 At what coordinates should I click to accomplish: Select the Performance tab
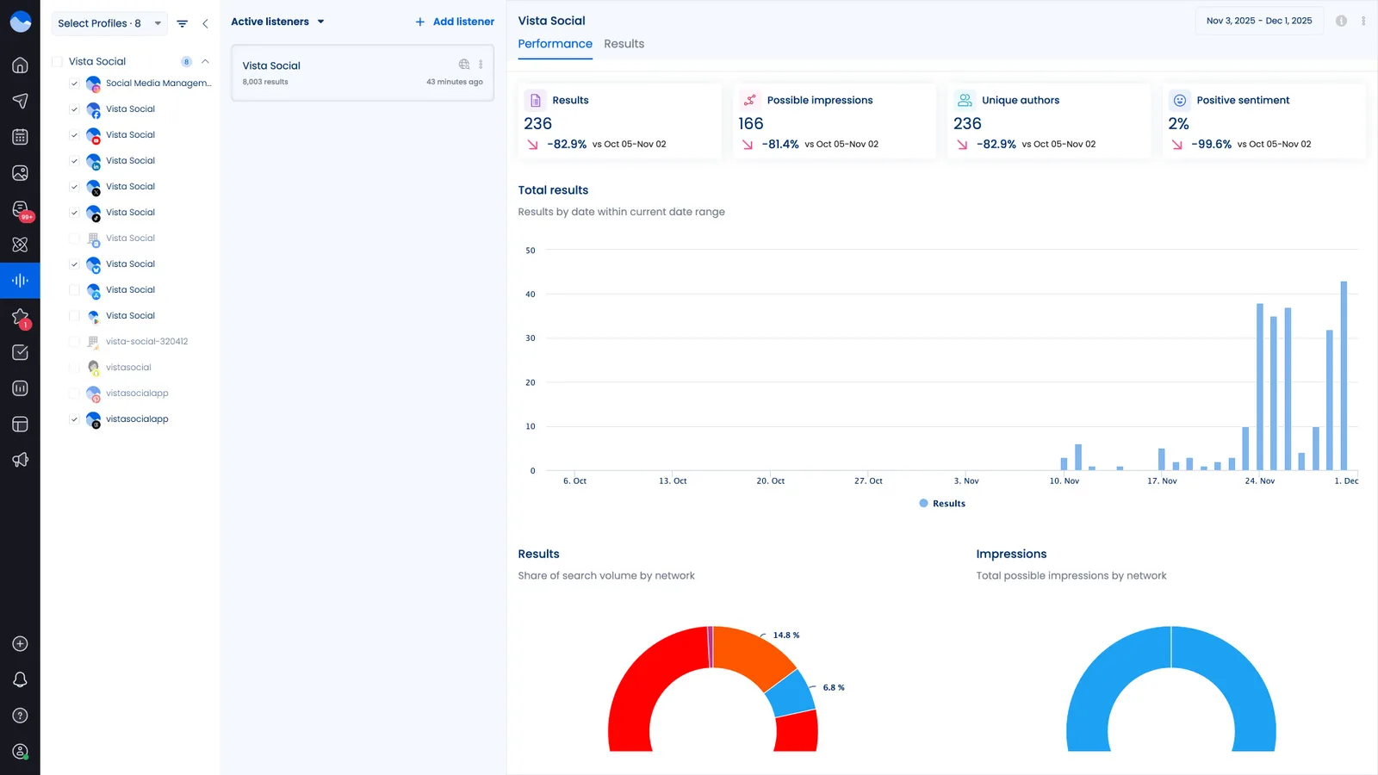point(555,44)
